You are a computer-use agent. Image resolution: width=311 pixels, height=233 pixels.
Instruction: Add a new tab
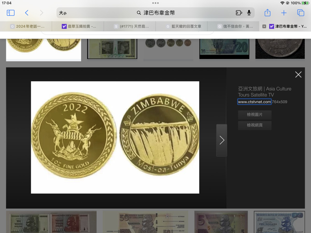pyautogui.click(x=284, y=13)
